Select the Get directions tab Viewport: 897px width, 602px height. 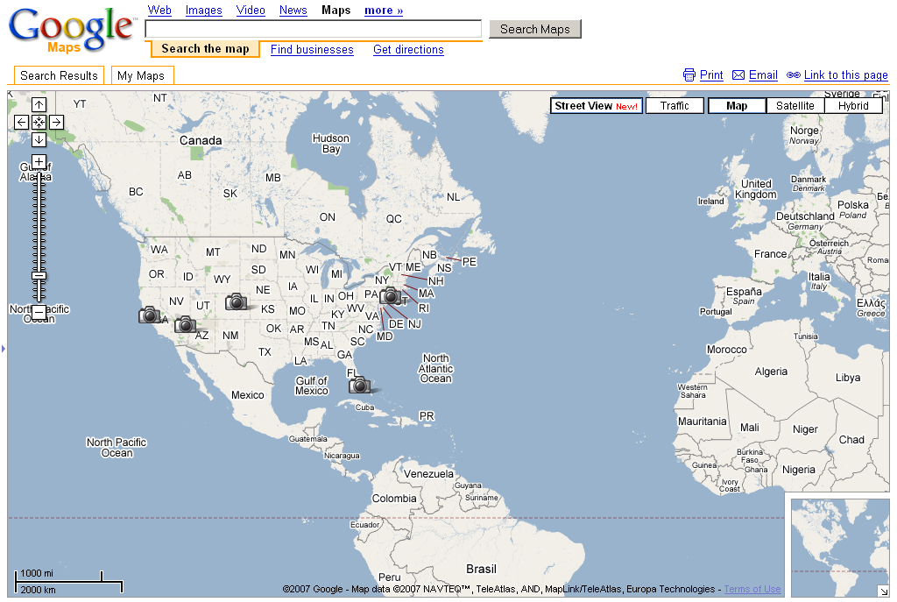tap(408, 50)
